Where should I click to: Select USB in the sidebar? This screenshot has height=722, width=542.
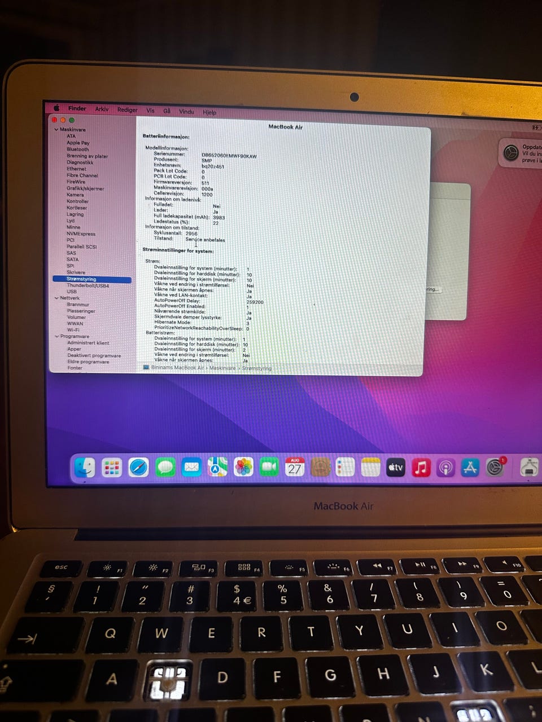click(x=72, y=292)
